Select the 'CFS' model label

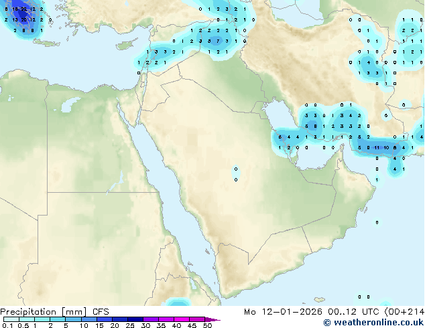pos(101,312)
